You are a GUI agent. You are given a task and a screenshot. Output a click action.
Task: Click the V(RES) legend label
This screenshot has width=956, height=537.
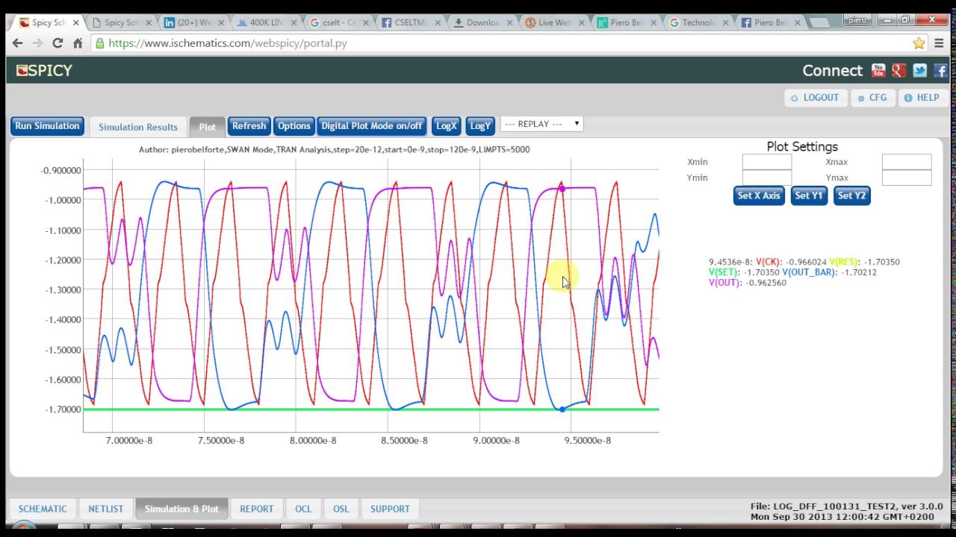coord(845,263)
